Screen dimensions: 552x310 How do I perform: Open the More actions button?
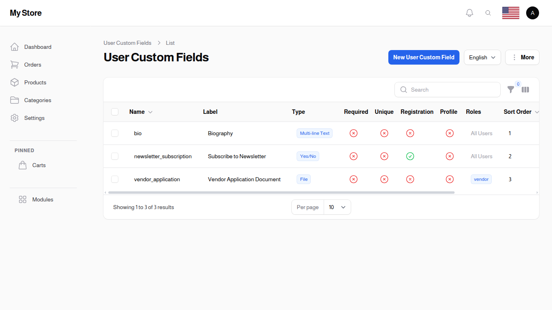(x=522, y=57)
